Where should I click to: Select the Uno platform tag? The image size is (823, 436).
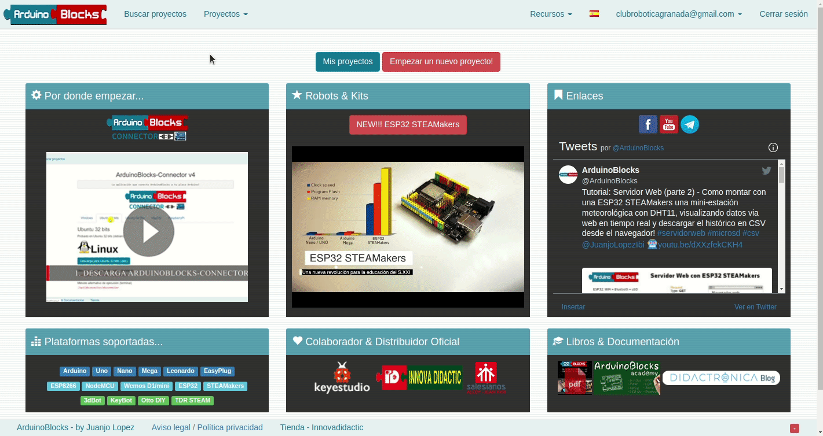(102, 371)
